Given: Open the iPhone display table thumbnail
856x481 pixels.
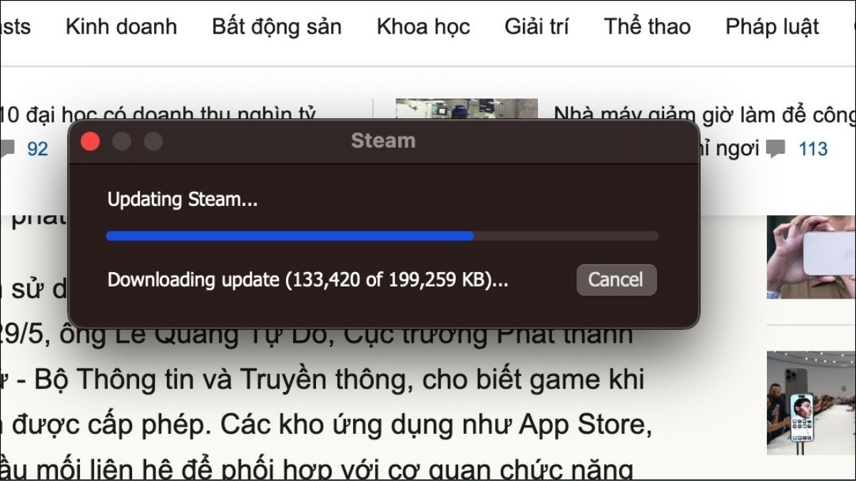Looking at the screenshot, I should pyautogui.click(x=811, y=403).
